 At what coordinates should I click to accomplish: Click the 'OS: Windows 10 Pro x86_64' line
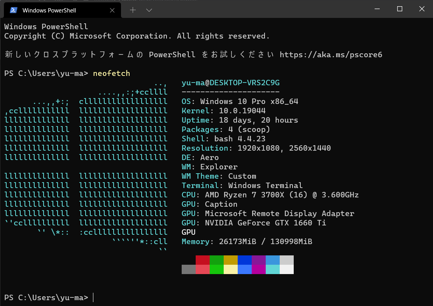pos(240,102)
